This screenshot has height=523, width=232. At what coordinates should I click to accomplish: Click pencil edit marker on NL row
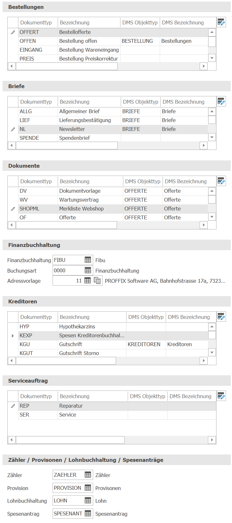(13, 129)
